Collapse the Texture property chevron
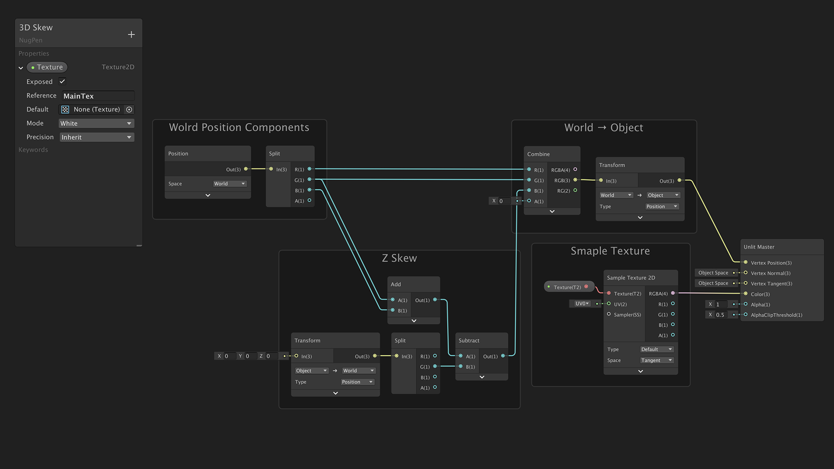834x469 pixels. pos(20,68)
